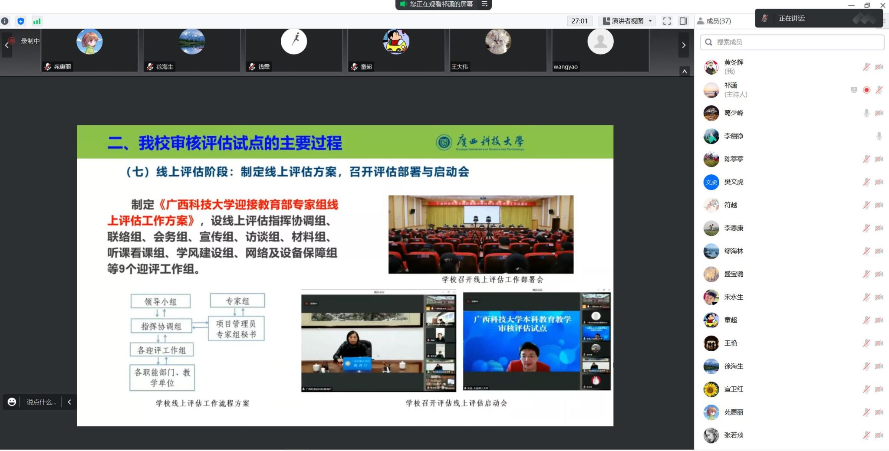Toggle the side panel layout icon

(683, 21)
